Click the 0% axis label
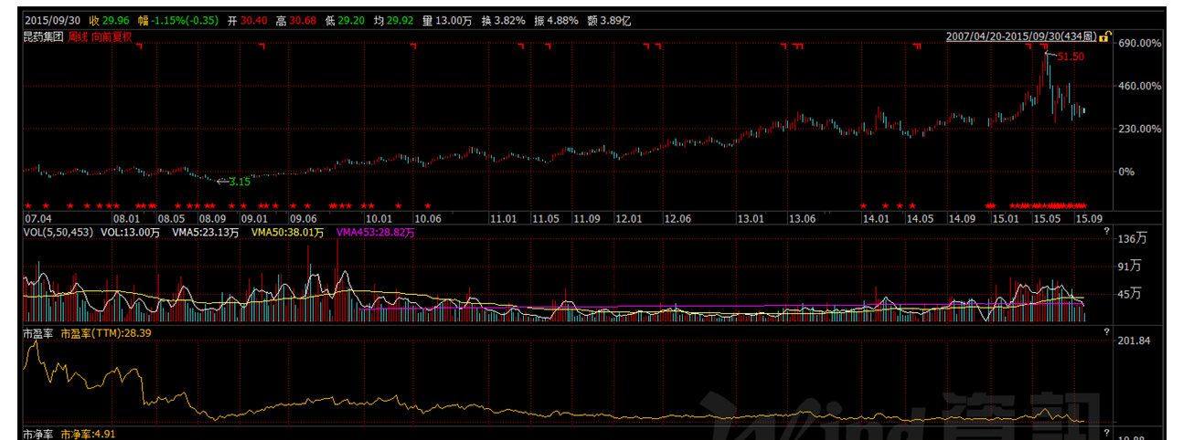The image size is (1194, 440). click(x=1127, y=172)
